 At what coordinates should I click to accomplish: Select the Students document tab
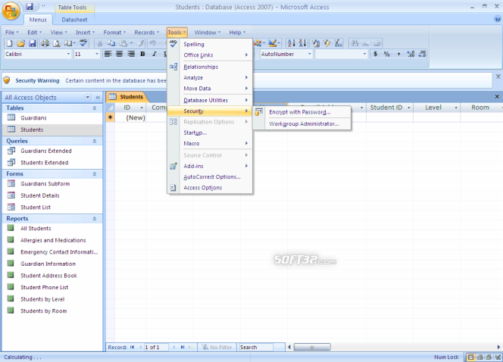point(127,96)
